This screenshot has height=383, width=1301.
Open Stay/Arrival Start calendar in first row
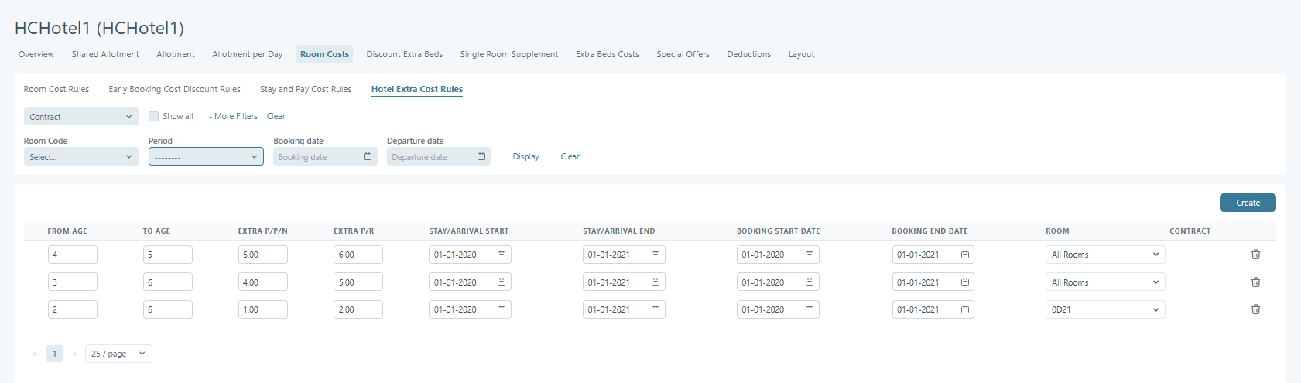coord(502,255)
